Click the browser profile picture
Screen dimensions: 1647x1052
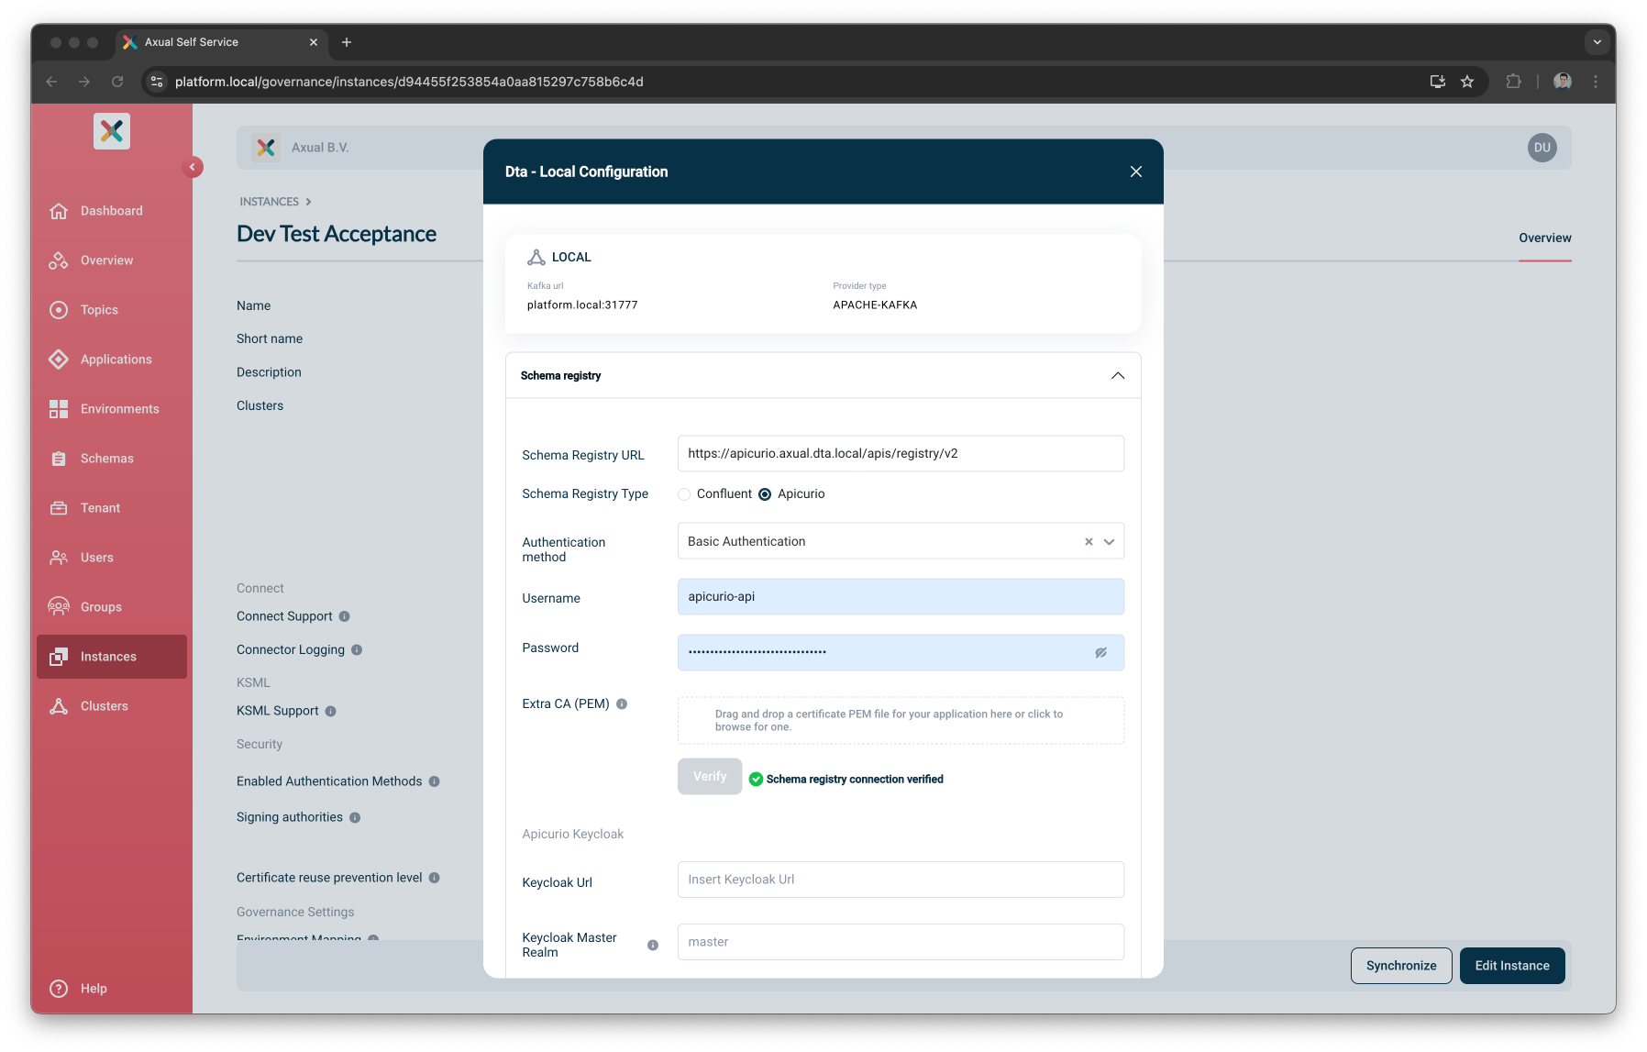pyautogui.click(x=1563, y=82)
